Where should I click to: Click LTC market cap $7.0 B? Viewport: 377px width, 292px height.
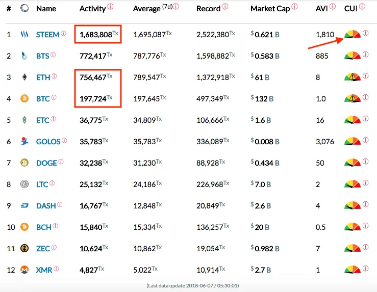point(261,184)
